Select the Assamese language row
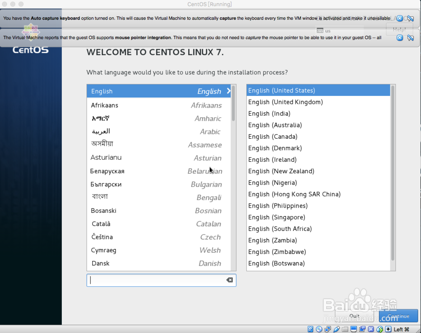The width and height of the screenshot is (421, 333). 159,145
